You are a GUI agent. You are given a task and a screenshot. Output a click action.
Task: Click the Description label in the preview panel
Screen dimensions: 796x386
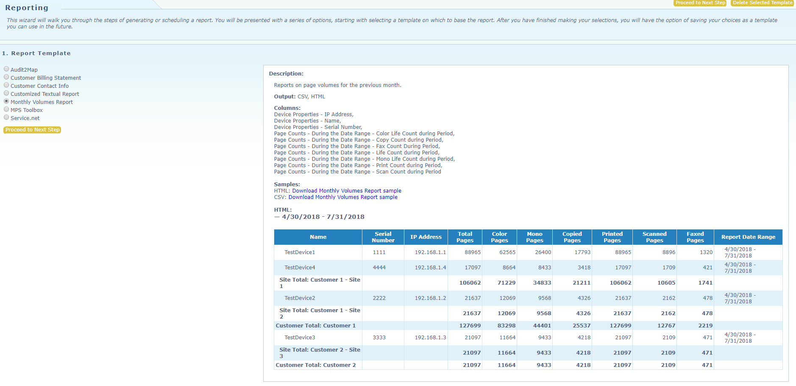pos(286,74)
